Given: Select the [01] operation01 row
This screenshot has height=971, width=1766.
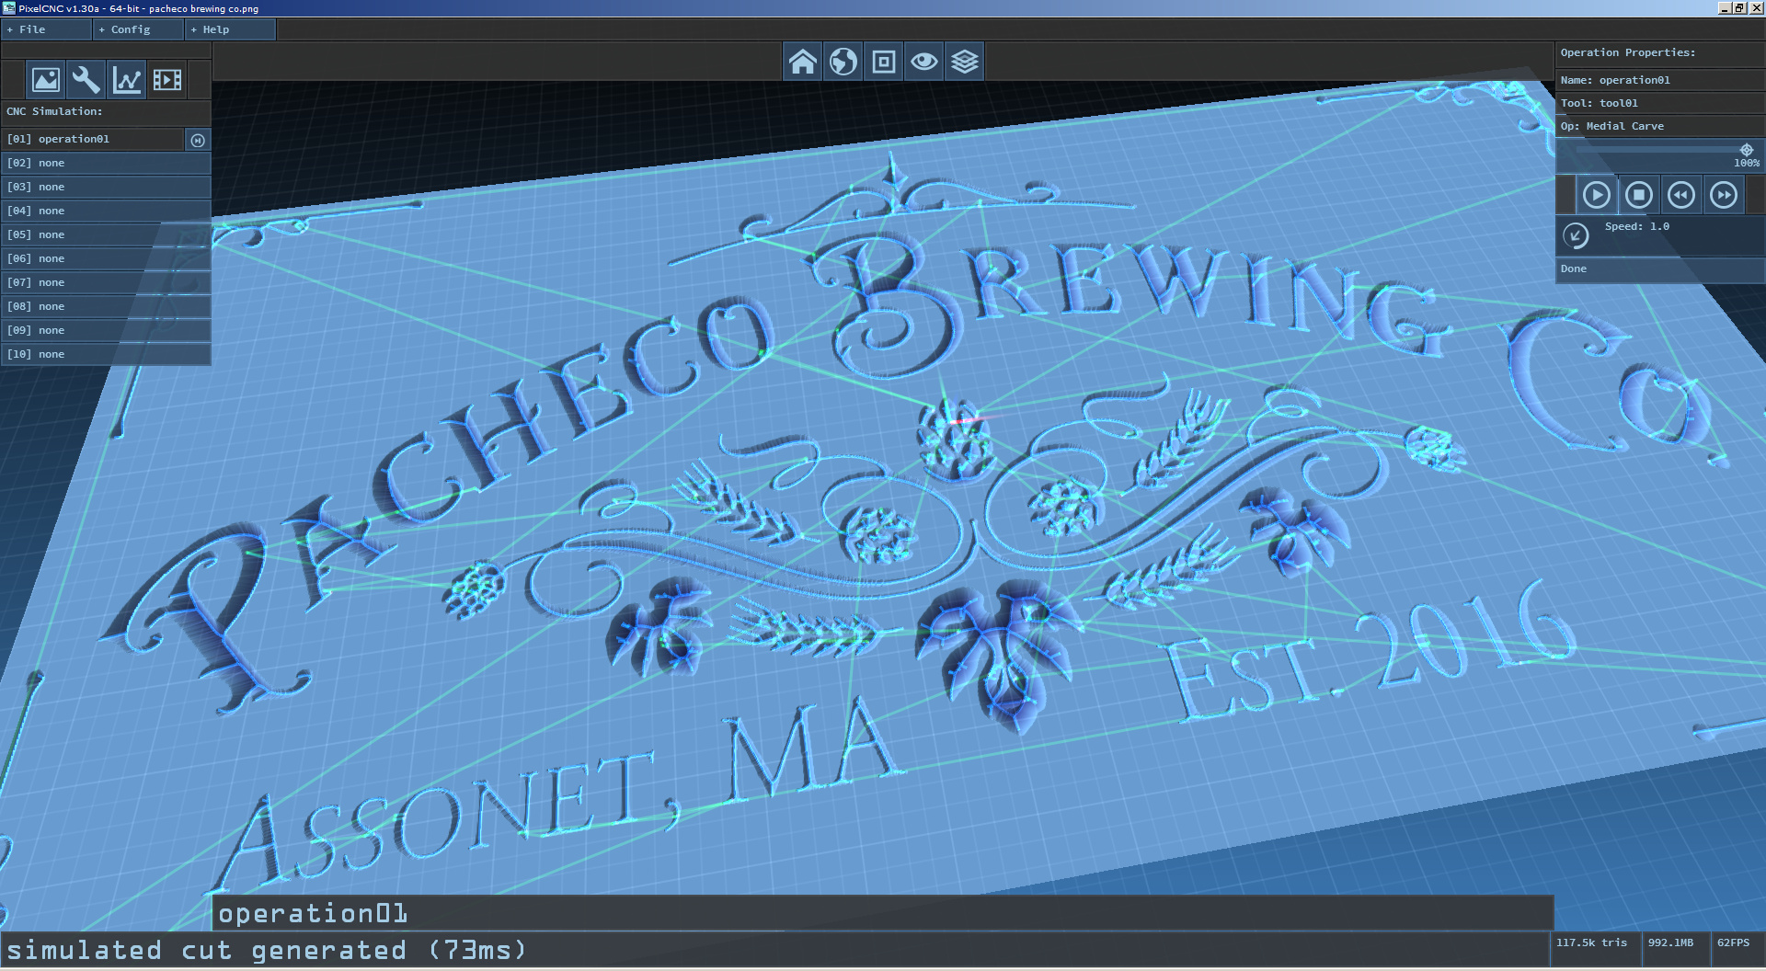Looking at the screenshot, I should point(93,139).
